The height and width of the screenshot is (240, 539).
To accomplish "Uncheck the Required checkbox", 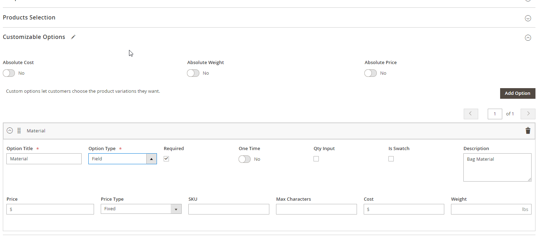I will pos(166,159).
